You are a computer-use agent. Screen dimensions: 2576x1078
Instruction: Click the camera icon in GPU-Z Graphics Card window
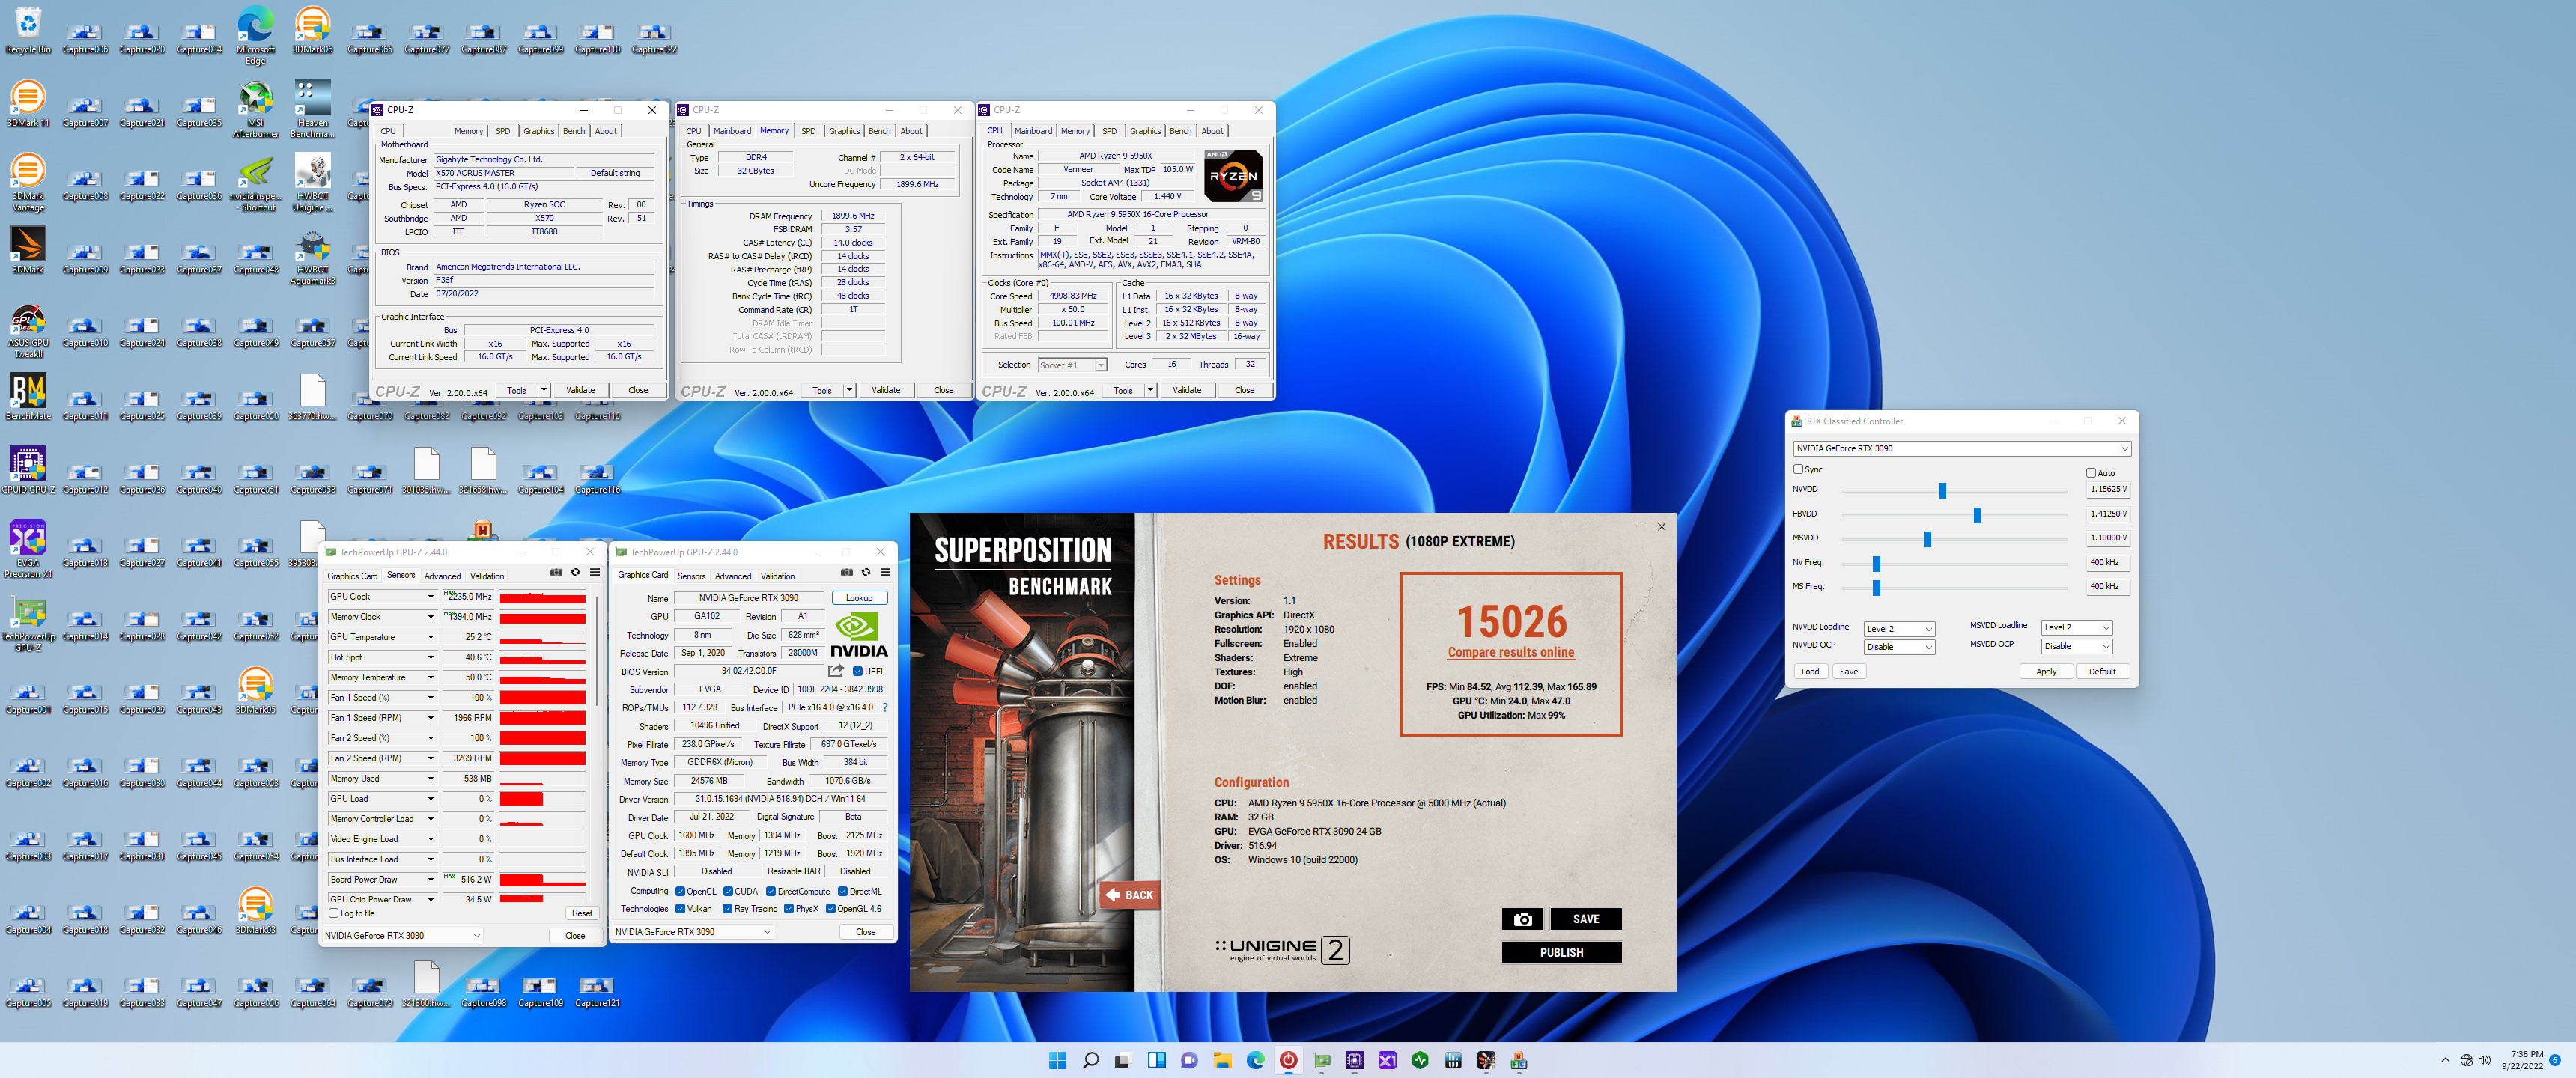(x=846, y=573)
